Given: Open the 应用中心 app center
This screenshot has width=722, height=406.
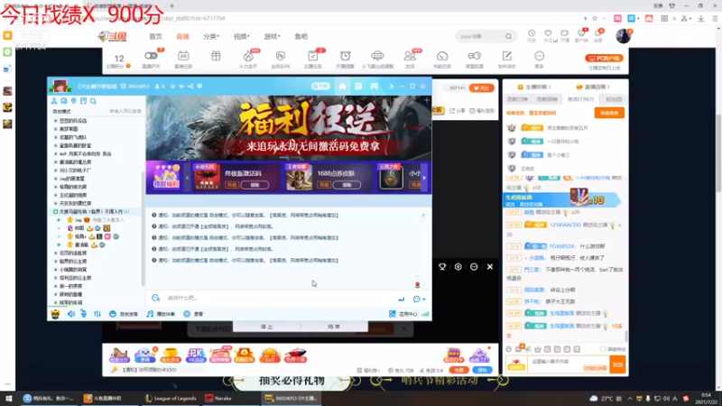Looking at the screenshot, I should pyautogui.click(x=403, y=314).
